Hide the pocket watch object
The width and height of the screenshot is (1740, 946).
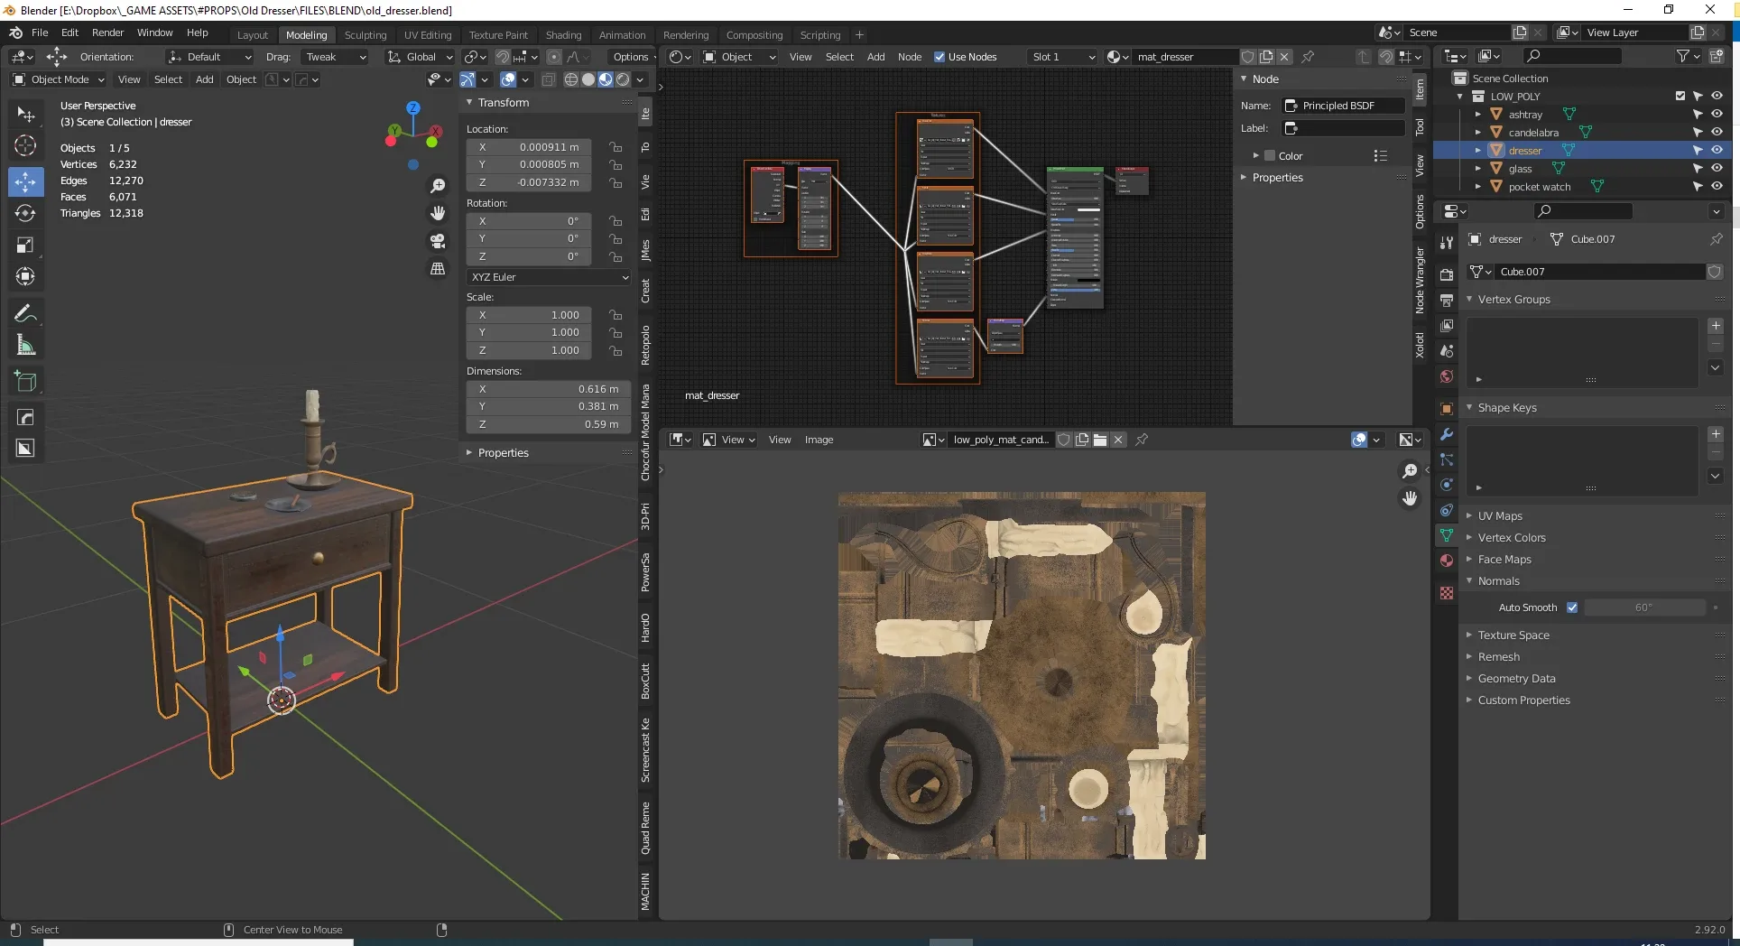point(1717,186)
